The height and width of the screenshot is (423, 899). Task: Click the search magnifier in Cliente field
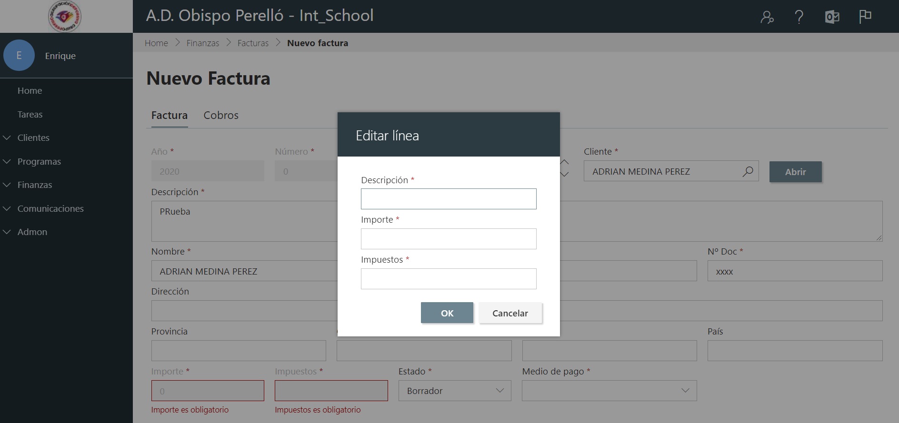748,171
